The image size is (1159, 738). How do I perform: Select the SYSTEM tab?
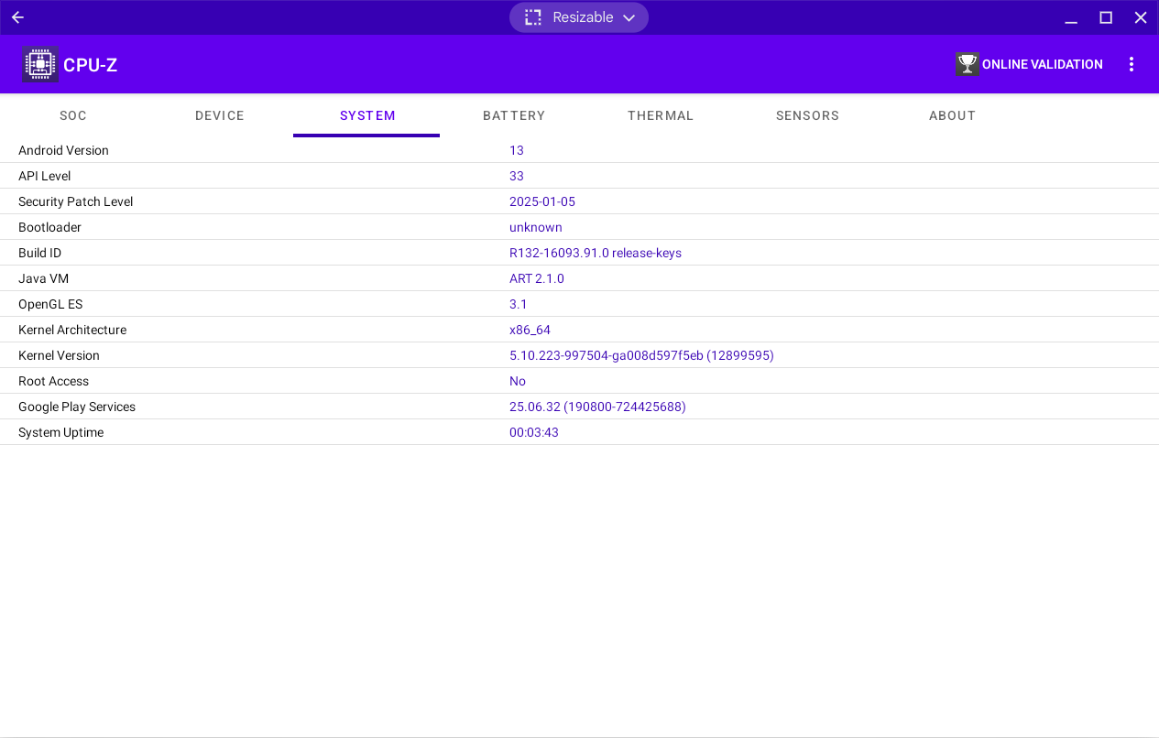click(366, 115)
